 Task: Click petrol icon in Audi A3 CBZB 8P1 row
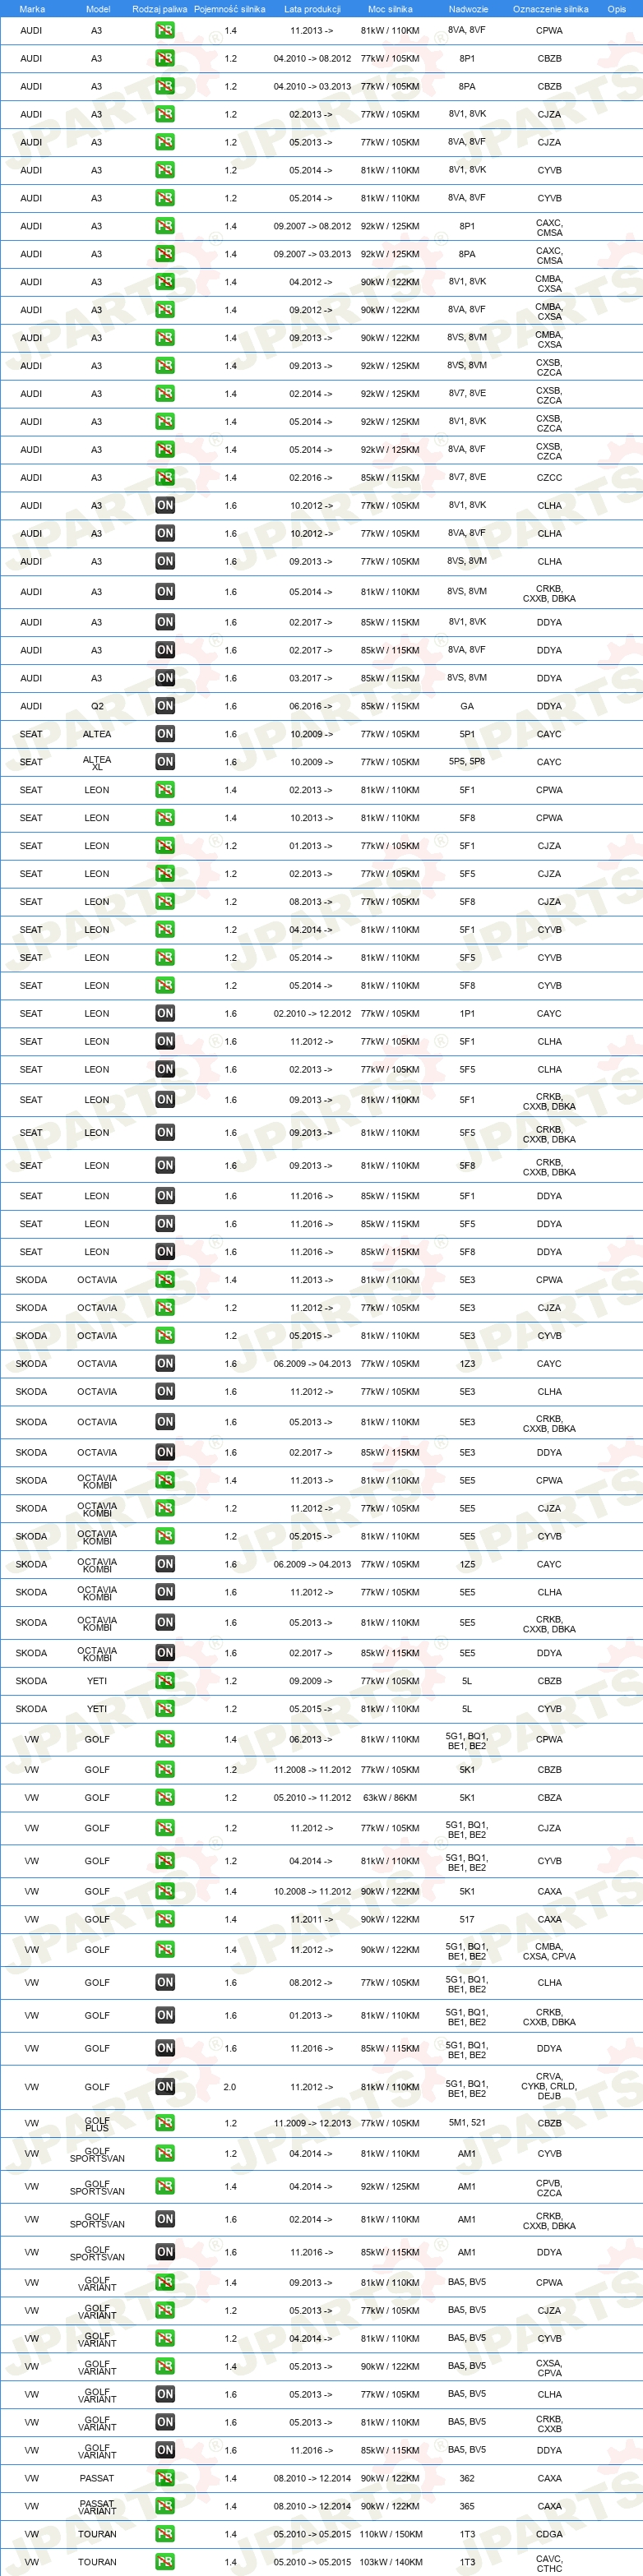165,58
